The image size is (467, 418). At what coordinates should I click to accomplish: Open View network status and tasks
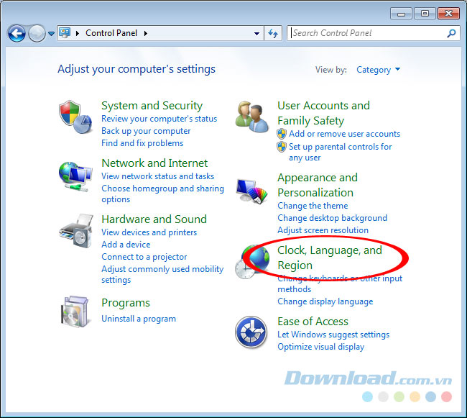[158, 176]
